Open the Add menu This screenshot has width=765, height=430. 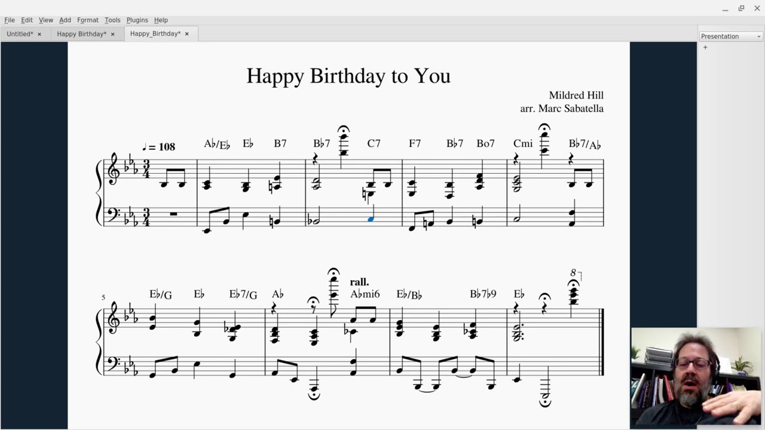click(65, 20)
